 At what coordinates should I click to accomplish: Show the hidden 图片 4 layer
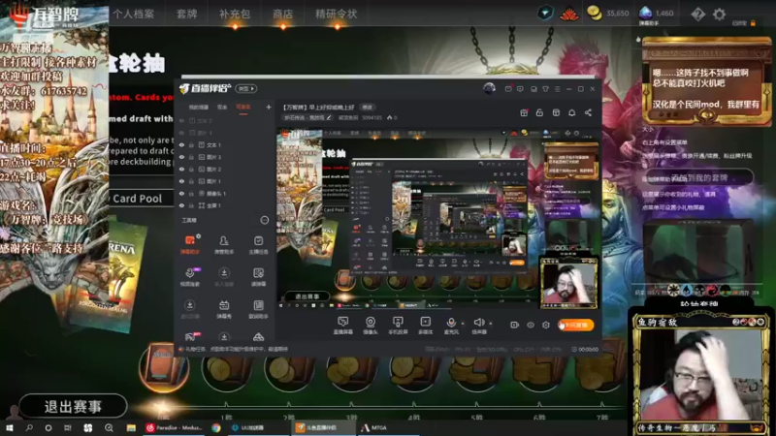click(181, 133)
